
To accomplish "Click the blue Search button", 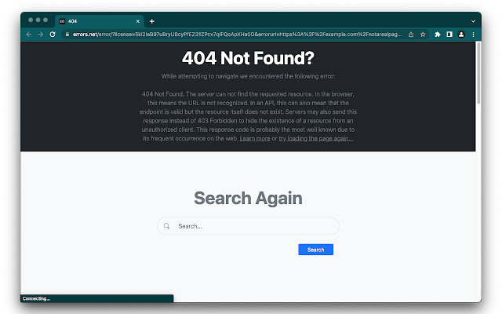I will click(x=315, y=250).
